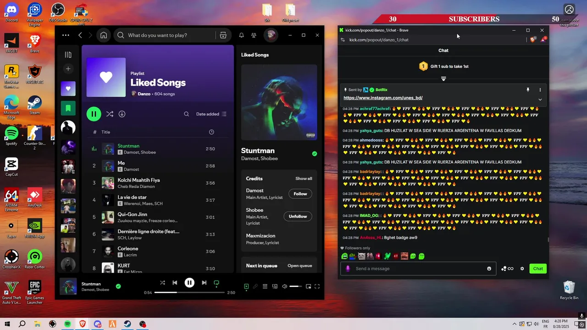The image size is (587, 330).
Task: Go back in Spotify navigation
Action: pyautogui.click(x=80, y=35)
